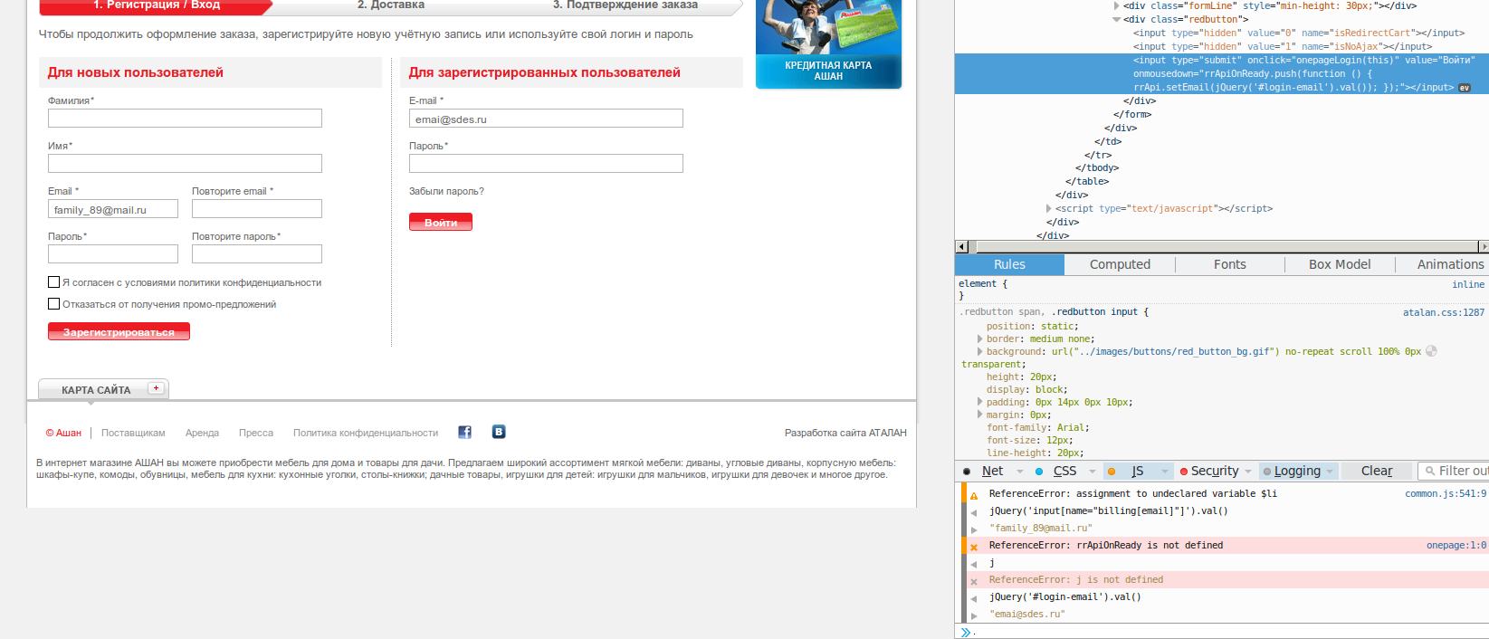Collapse the div class redbutton node

coord(1117,19)
